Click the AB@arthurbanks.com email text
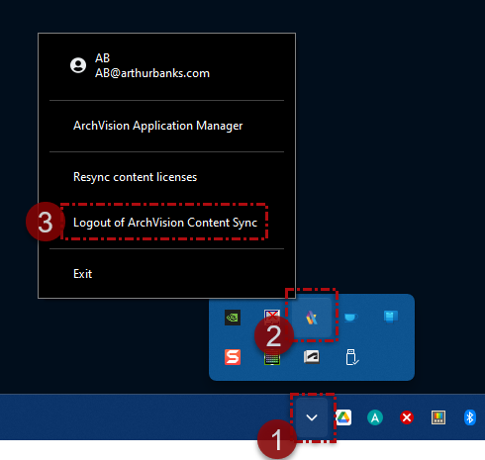Viewport: 485px width, 460px height. point(152,73)
